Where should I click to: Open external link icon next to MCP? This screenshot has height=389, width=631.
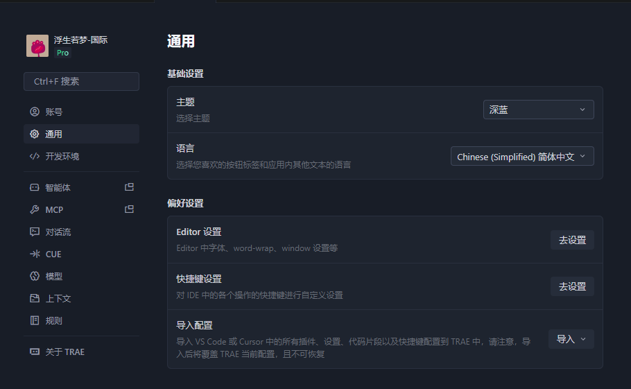(x=129, y=209)
